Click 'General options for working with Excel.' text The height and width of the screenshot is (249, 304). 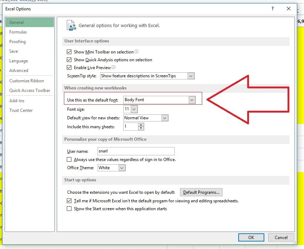tap(119, 26)
